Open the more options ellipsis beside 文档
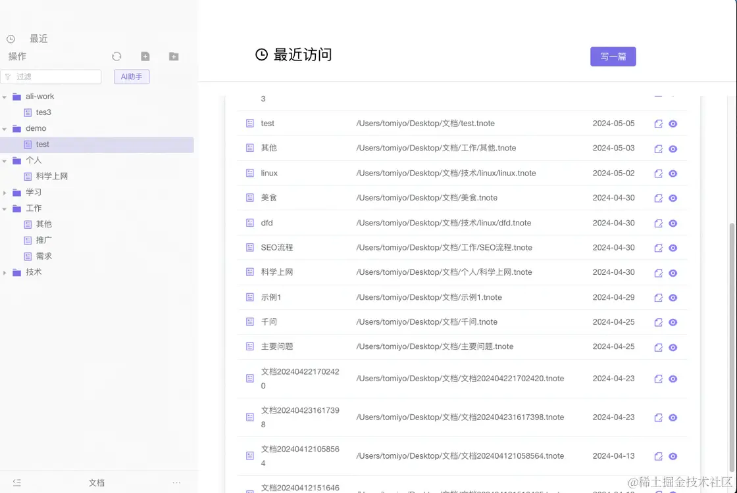Screen dimensions: 737x493 click(176, 482)
